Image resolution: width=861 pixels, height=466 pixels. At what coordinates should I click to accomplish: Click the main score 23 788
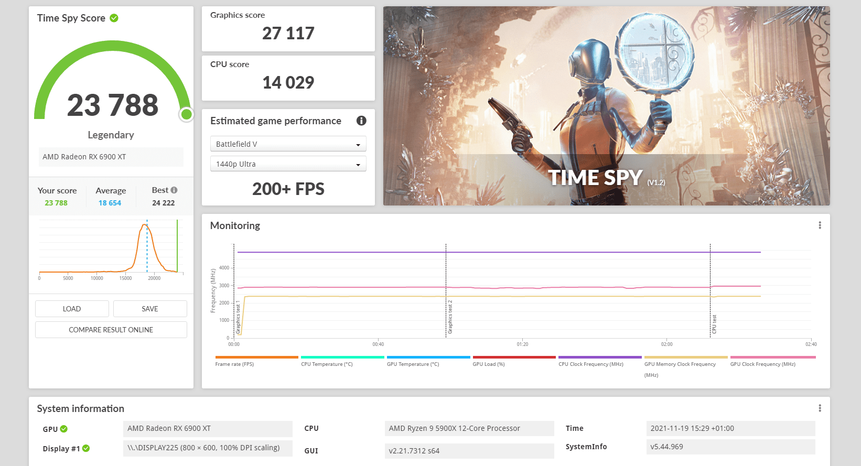click(113, 105)
